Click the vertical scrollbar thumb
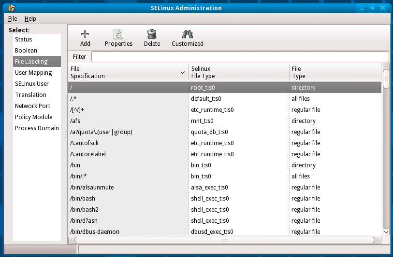Image resolution: width=393 pixels, height=257 pixels. tap(386, 79)
